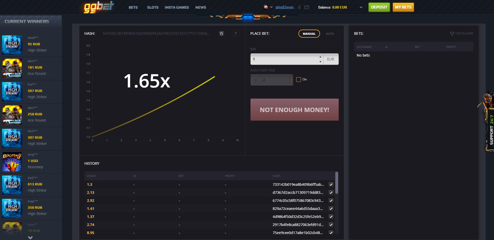
Task: Click the crash value 2.92 in History
Action: point(91,201)
